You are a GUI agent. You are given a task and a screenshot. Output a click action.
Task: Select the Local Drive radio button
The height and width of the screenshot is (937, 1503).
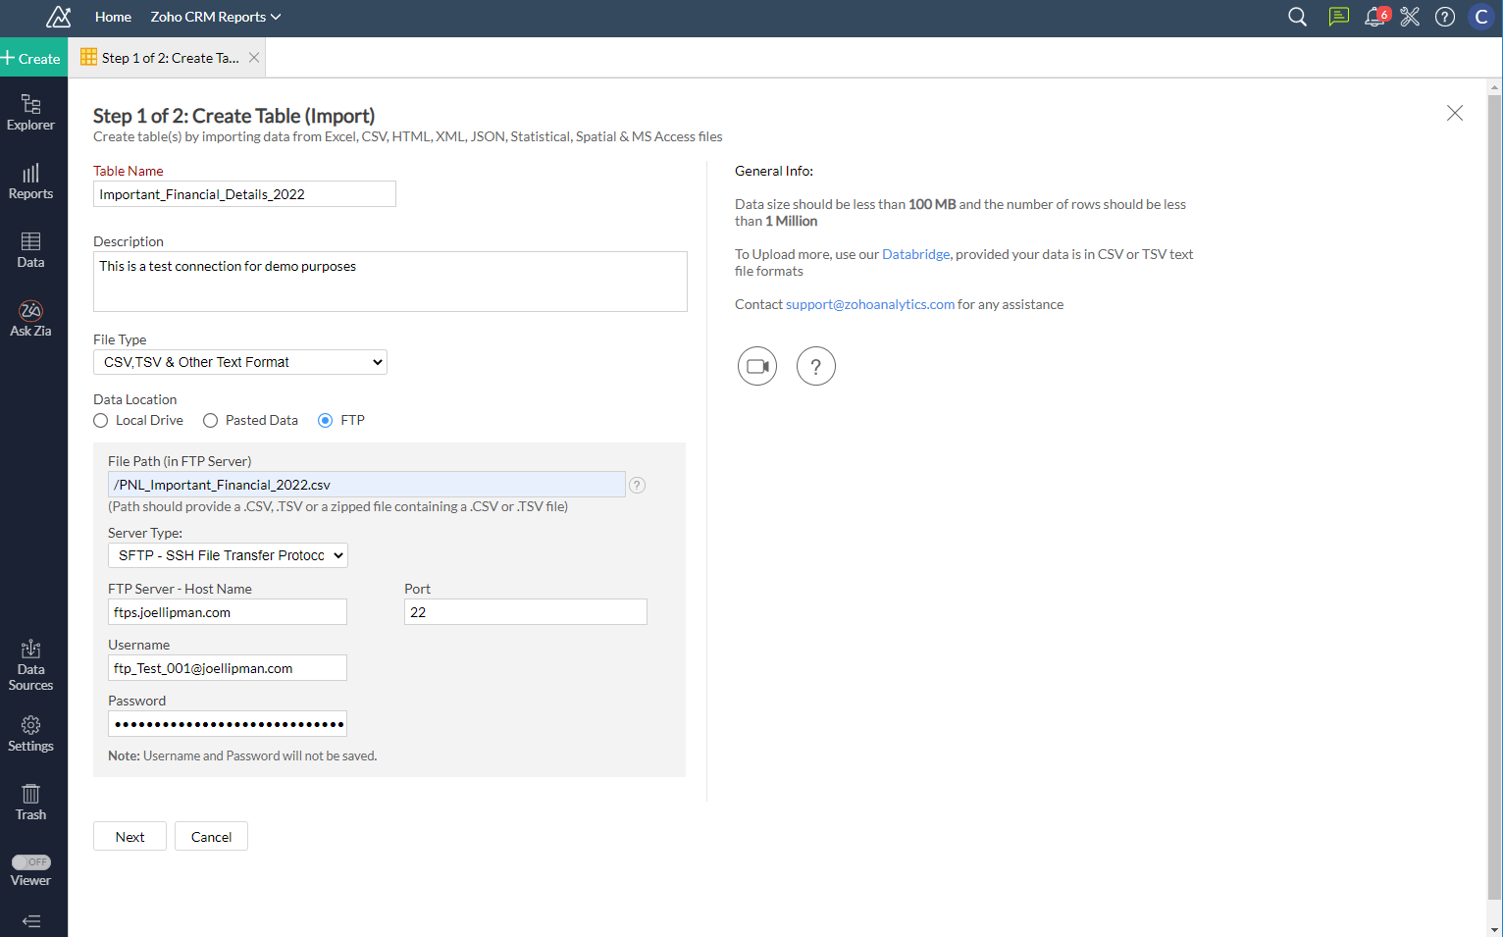click(x=101, y=421)
